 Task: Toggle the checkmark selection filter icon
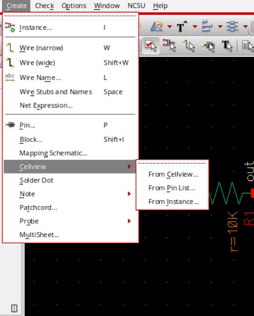[151, 46]
